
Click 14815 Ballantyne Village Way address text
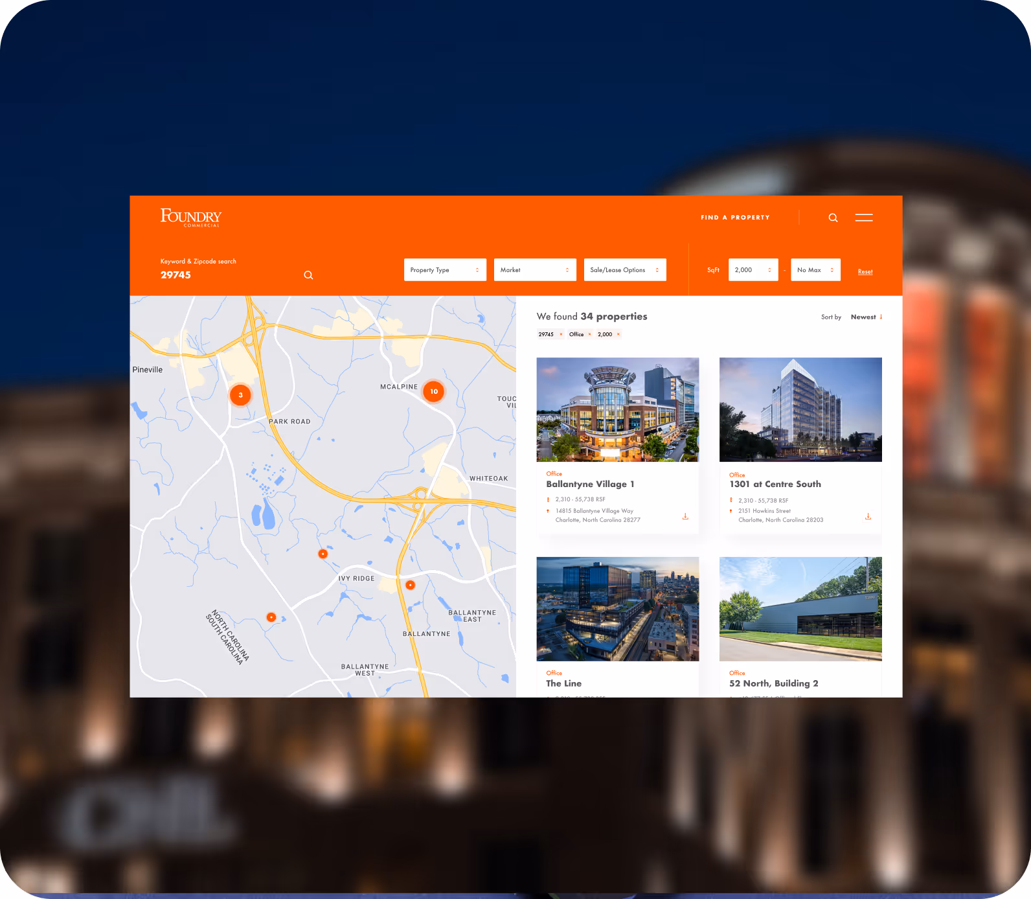coord(595,511)
